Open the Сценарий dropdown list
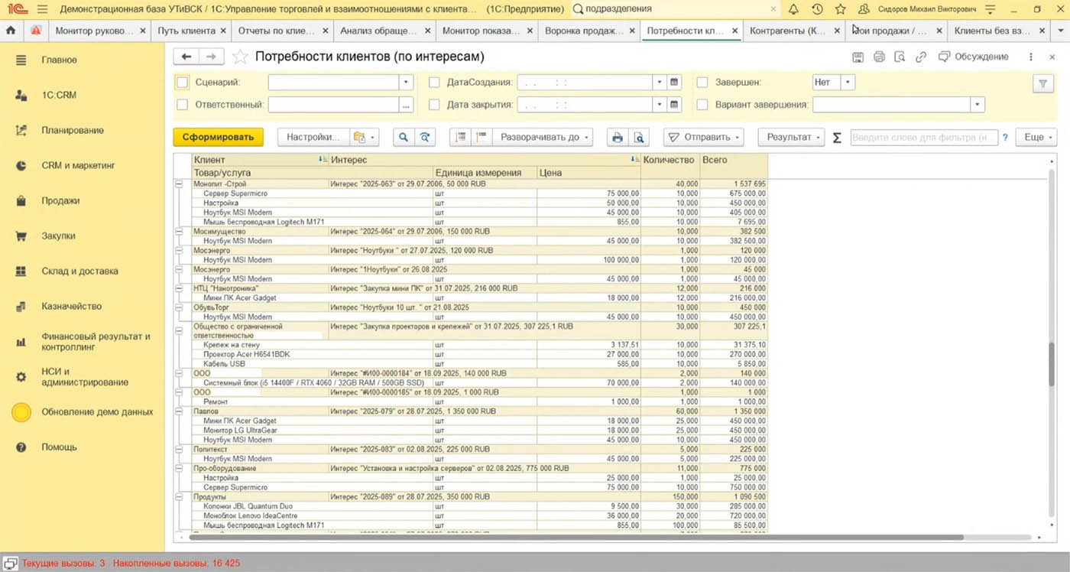The height and width of the screenshot is (572, 1070). [x=407, y=83]
